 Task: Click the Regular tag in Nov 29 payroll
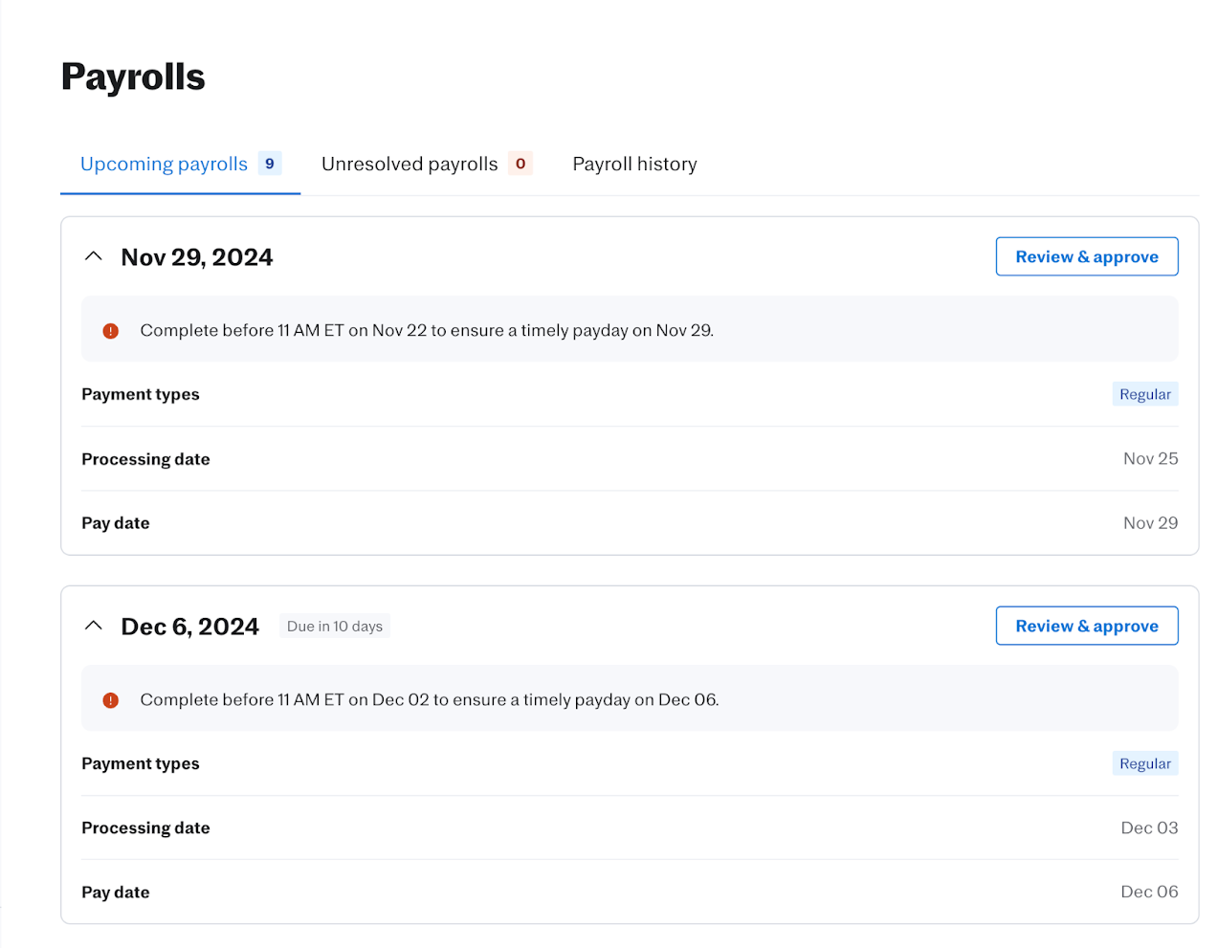tap(1144, 394)
